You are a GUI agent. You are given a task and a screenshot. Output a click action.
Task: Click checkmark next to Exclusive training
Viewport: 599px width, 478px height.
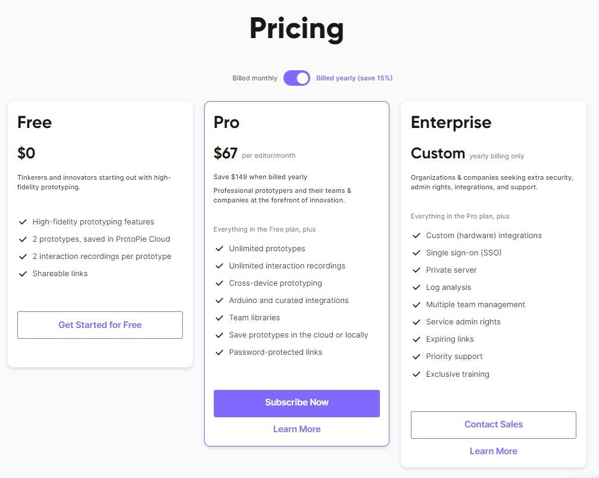tap(416, 374)
